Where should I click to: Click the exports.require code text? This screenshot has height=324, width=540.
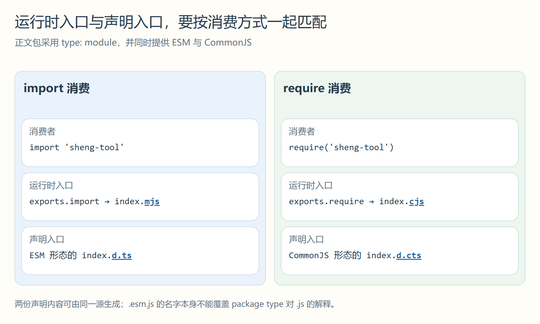326,201
